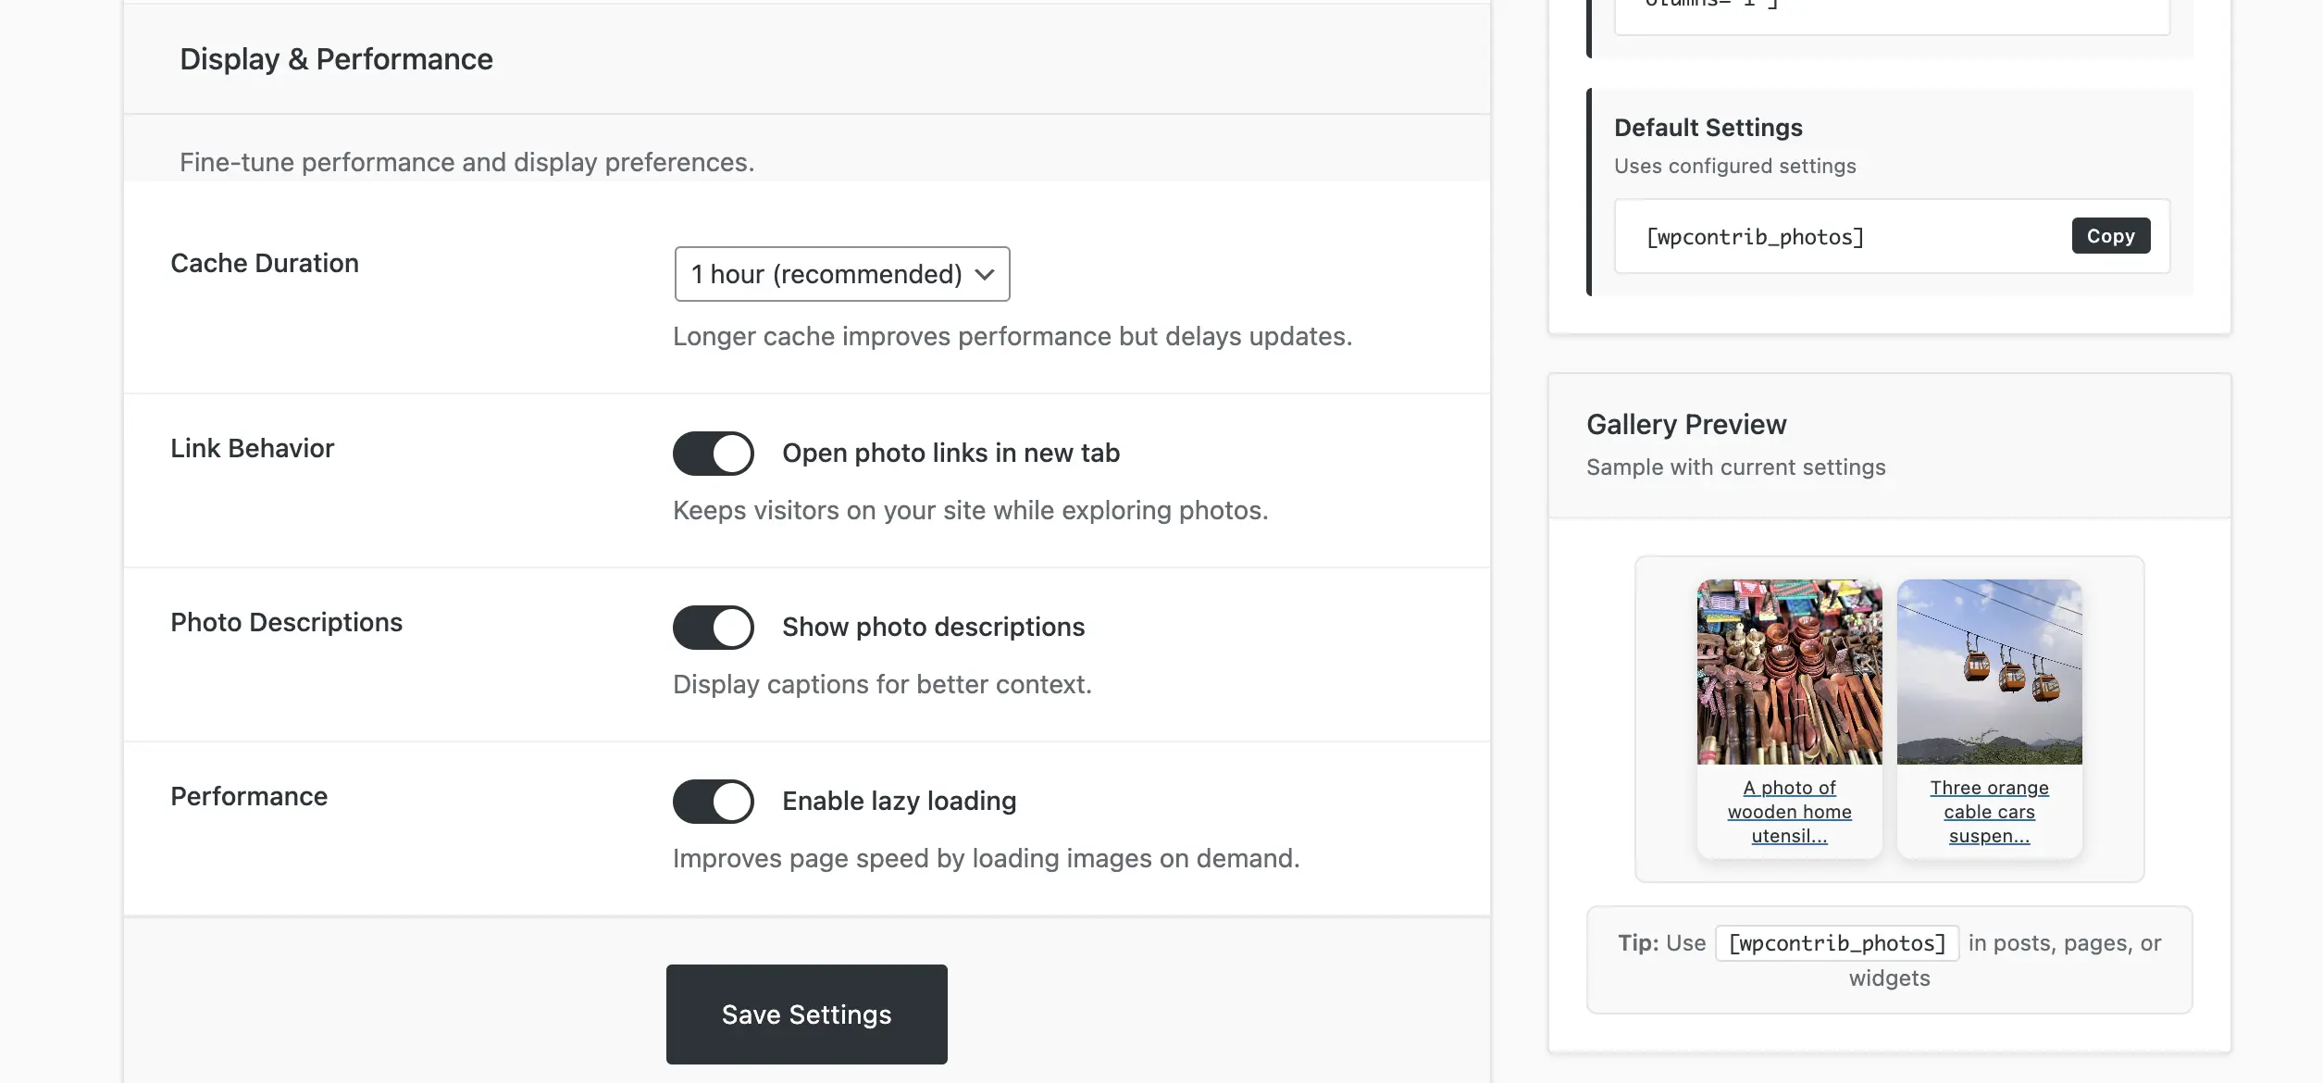This screenshot has width=2323, height=1083.
Task: Open the wooden utensils photo thumbnail
Action: [x=1789, y=672]
